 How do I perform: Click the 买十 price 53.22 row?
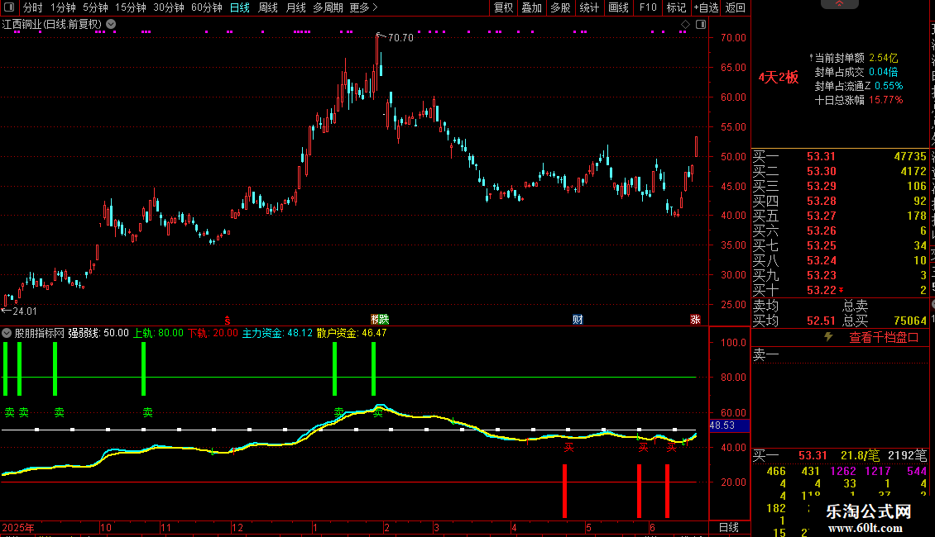pos(840,291)
